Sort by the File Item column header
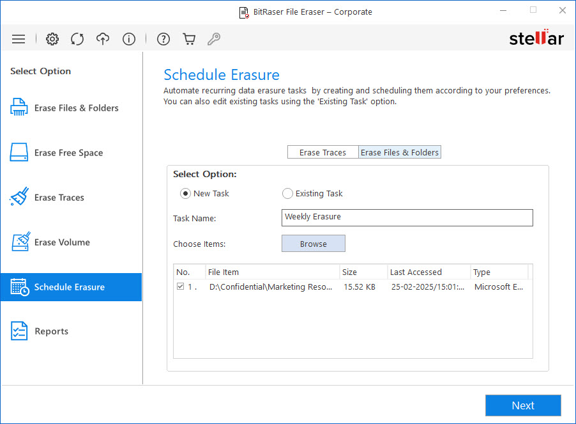 coord(273,272)
